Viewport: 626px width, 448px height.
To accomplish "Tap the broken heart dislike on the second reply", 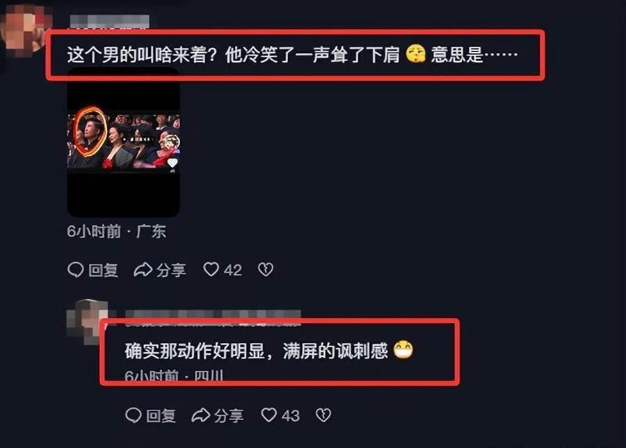I will point(323,415).
